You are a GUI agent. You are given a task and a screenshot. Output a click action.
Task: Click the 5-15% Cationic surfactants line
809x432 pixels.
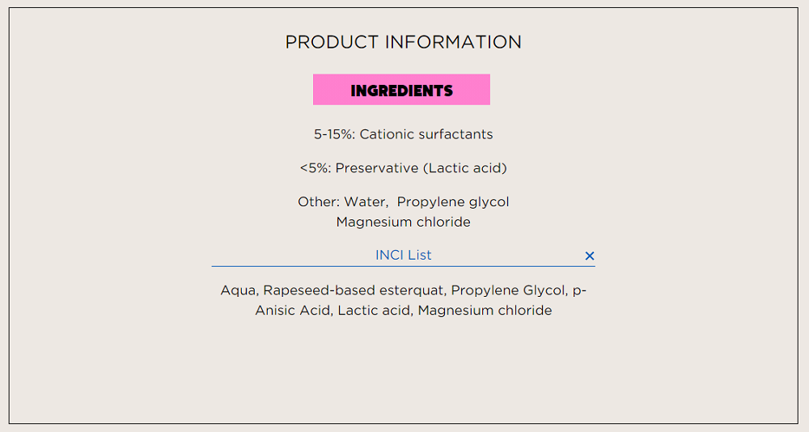pos(404,134)
